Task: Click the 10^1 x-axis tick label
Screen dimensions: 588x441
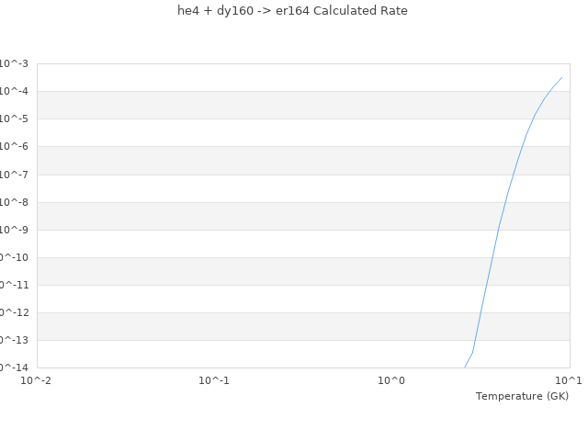Action: point(569,380)
